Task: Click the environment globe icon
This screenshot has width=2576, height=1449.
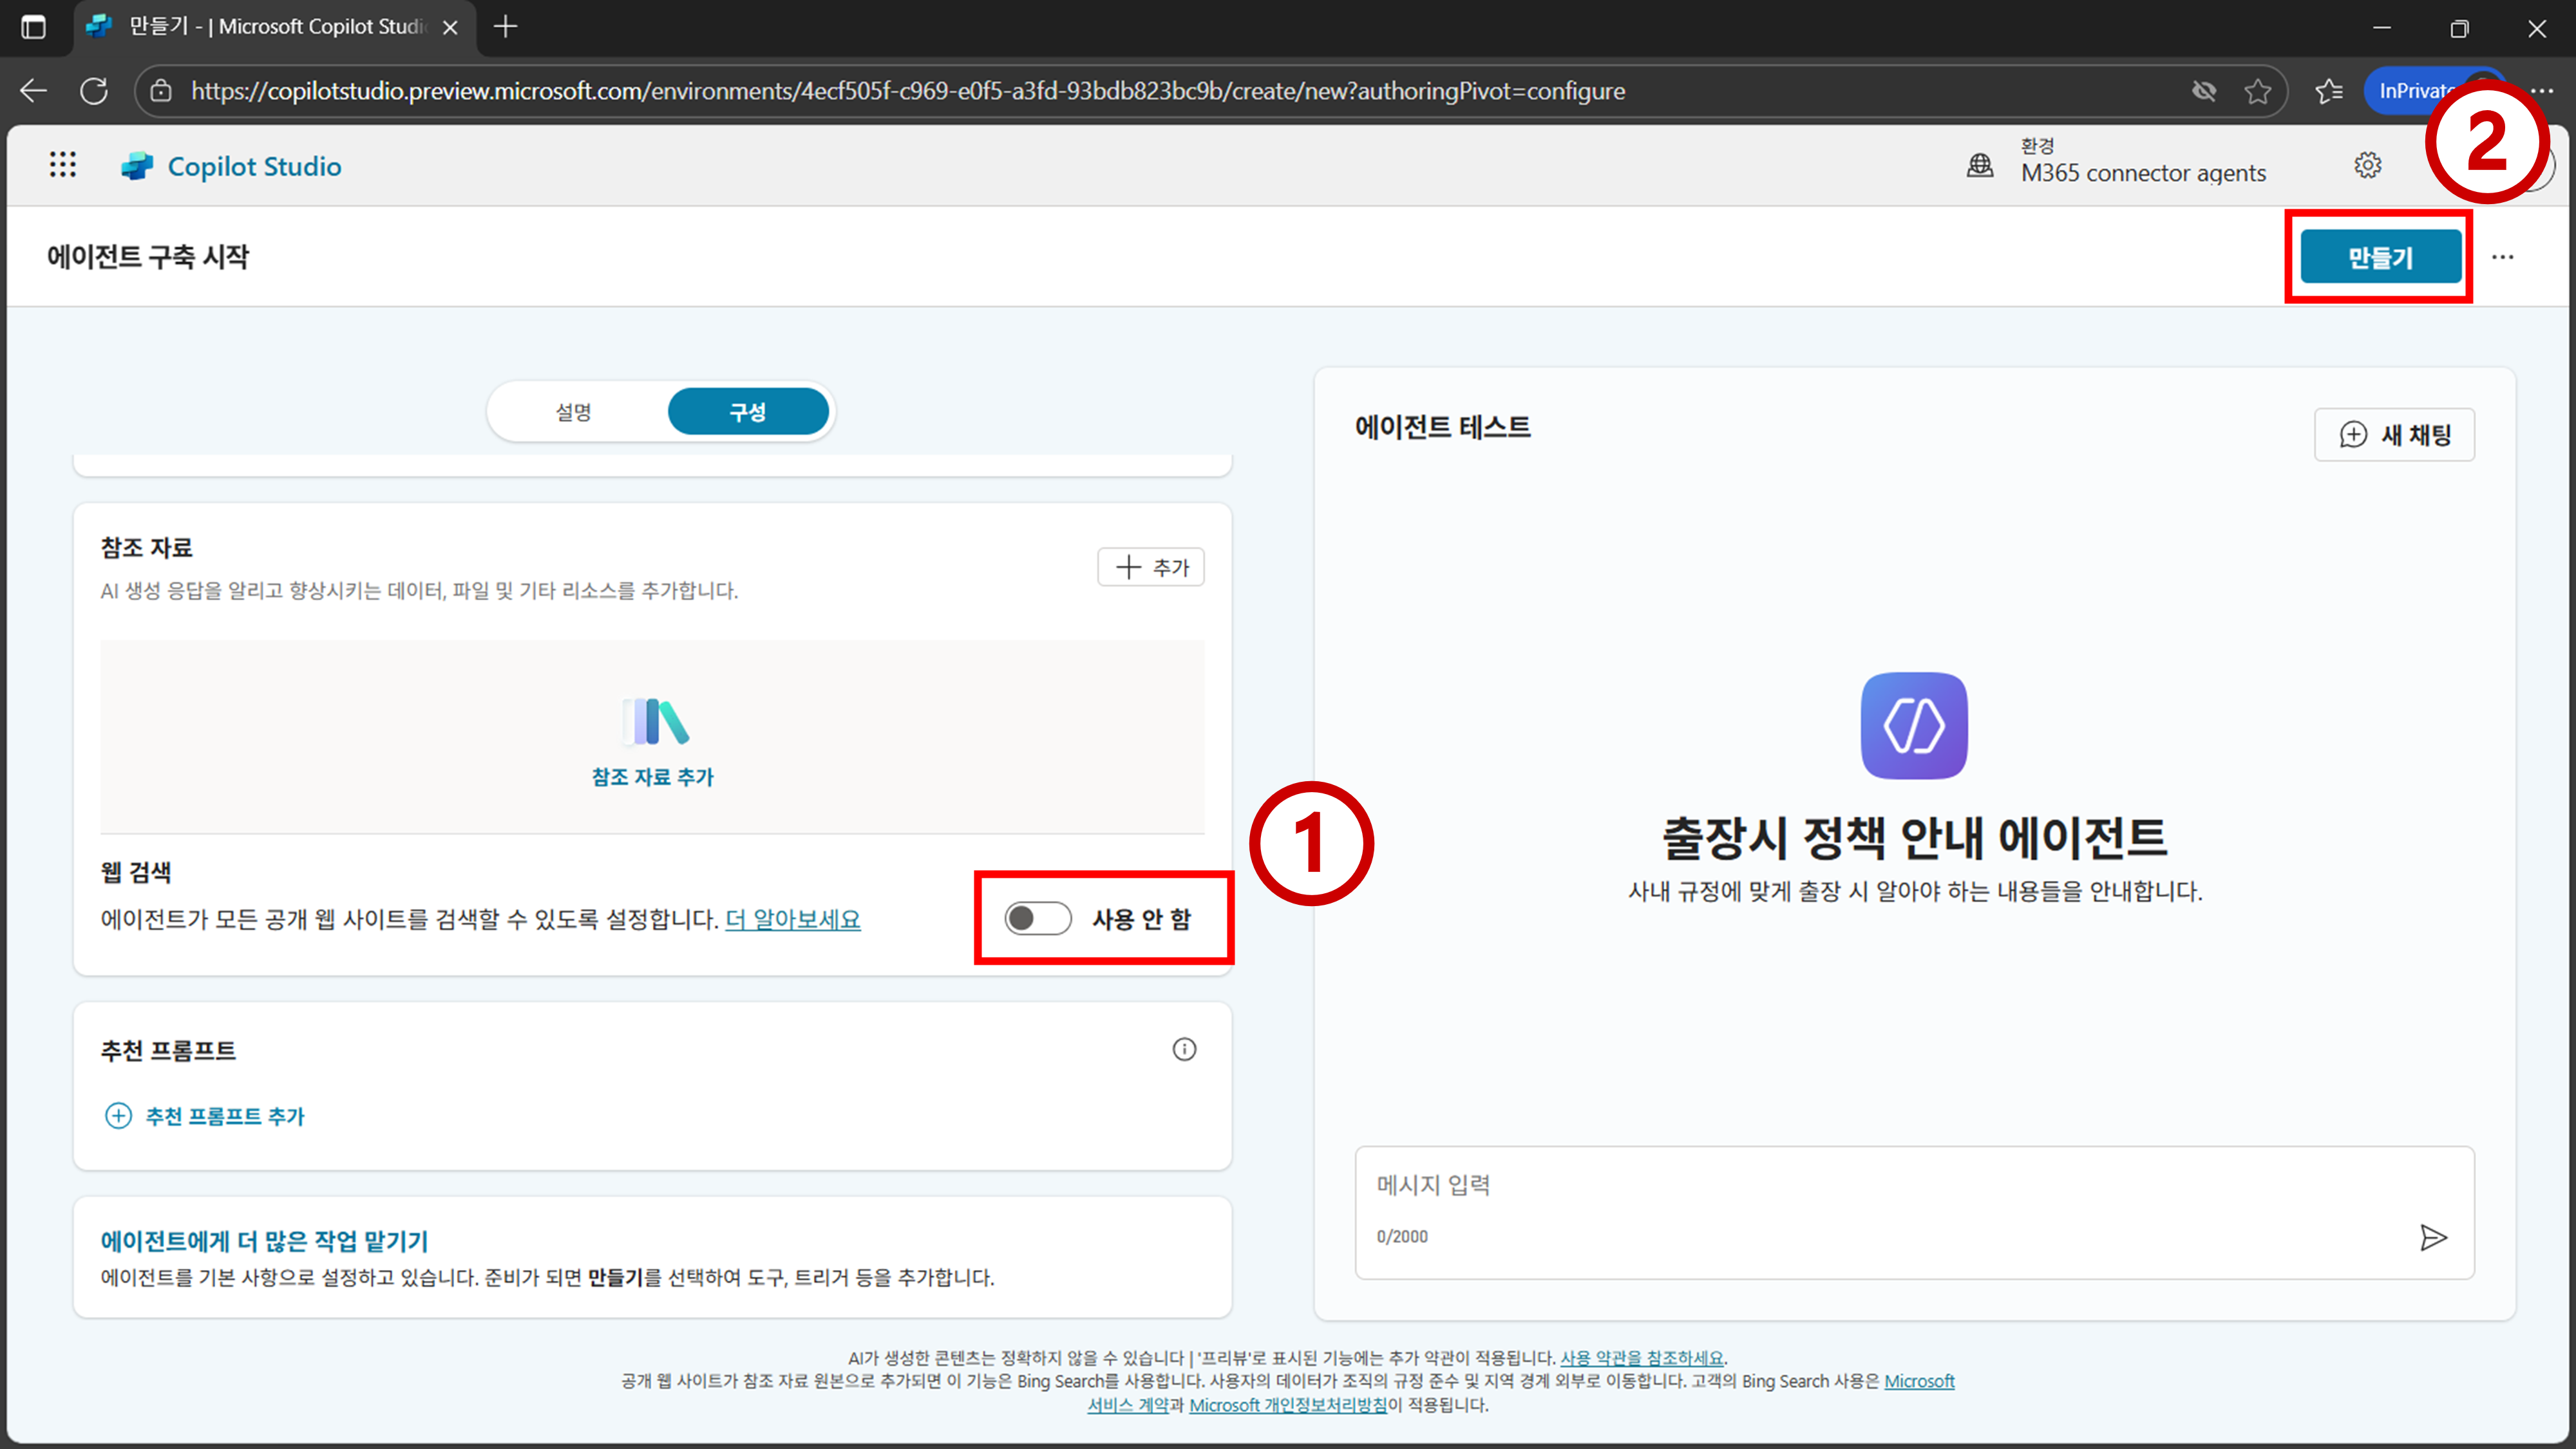Action: (x=1980, y=165)
